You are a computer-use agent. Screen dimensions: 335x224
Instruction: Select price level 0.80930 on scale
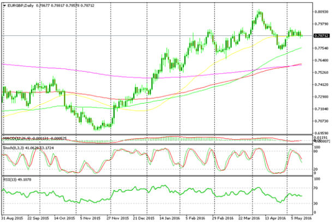(x=321, y=12)
